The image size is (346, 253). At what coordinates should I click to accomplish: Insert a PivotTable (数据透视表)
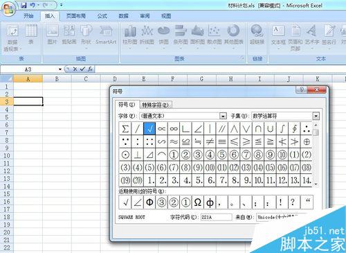tap(12, 37)
